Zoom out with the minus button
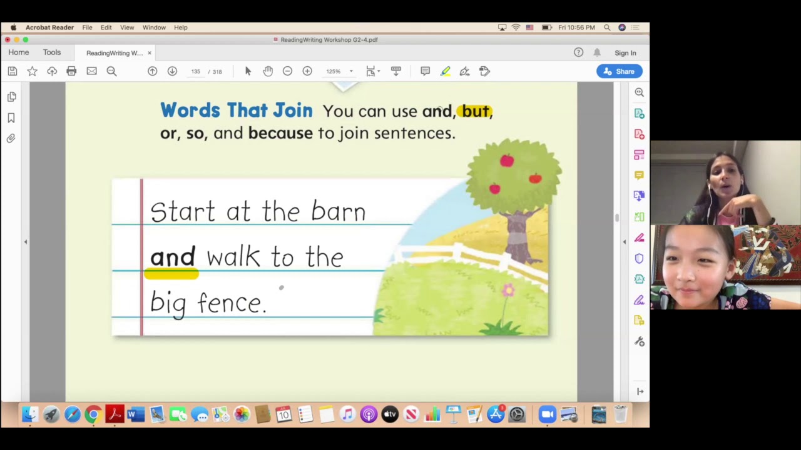 coord(287,71)
